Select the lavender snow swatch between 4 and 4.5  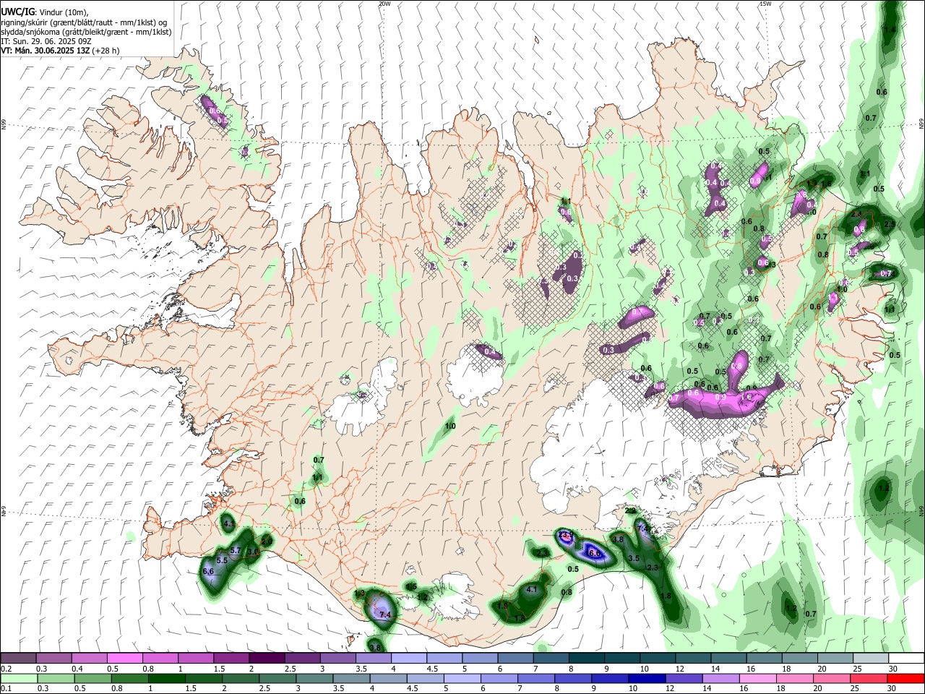click(x=409, y=659)
